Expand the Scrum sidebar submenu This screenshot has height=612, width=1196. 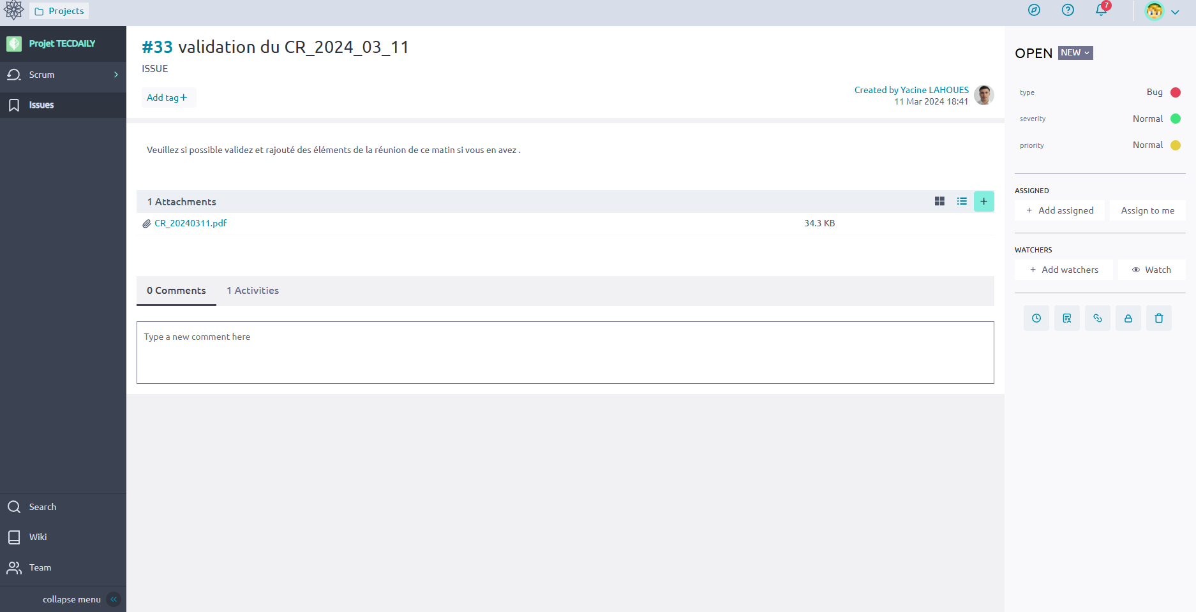[116, 75]
